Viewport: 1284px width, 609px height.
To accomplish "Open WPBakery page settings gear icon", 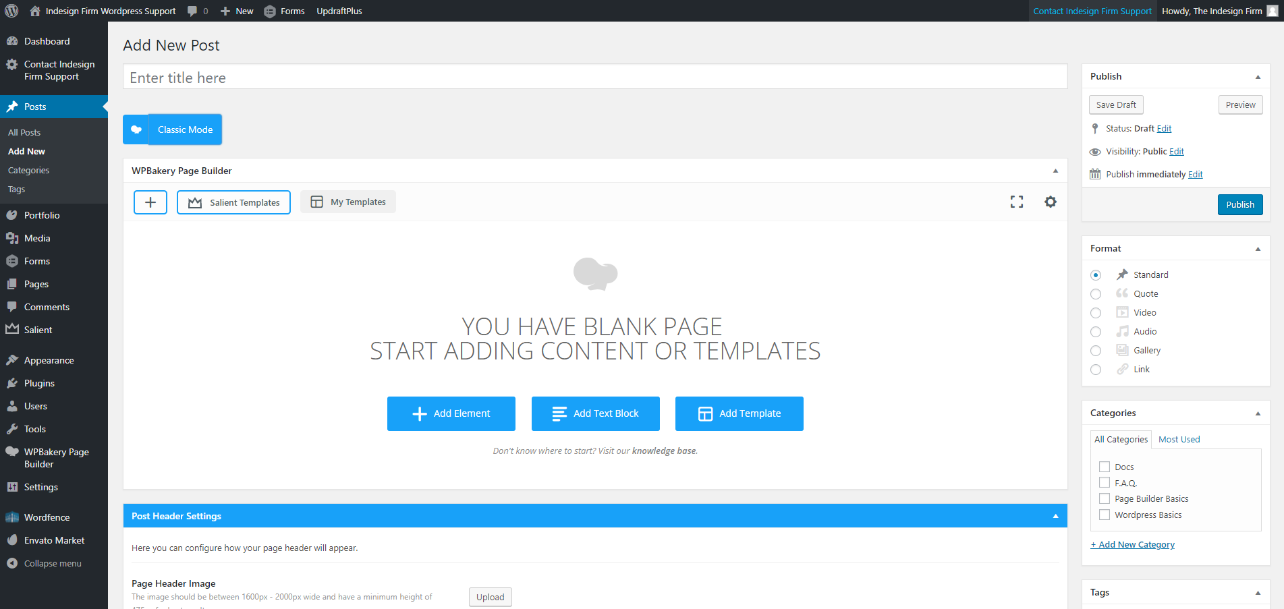I will [1050, 202].
